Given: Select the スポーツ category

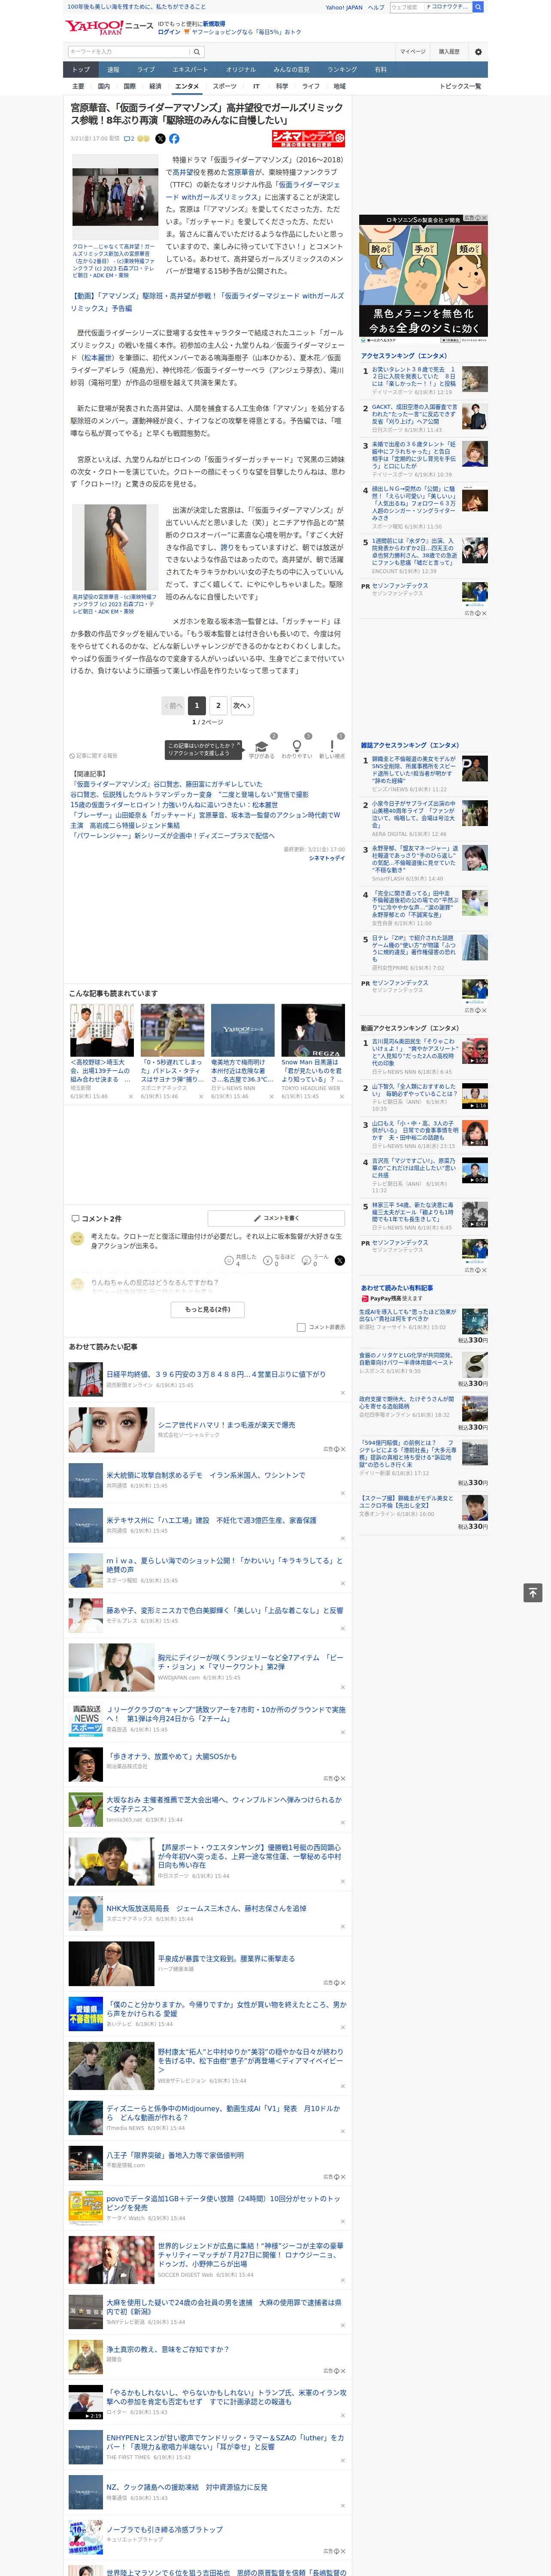Looking at the screenshot, I should point(225,86).
